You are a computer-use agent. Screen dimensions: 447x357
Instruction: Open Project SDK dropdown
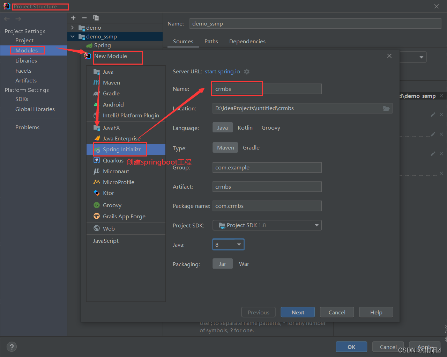click(x=267, y=225)
